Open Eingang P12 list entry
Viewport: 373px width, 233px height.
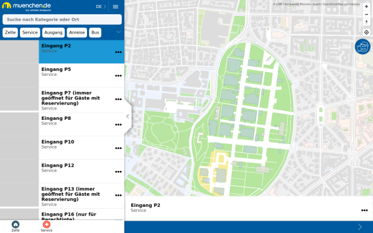coord(62,171)
